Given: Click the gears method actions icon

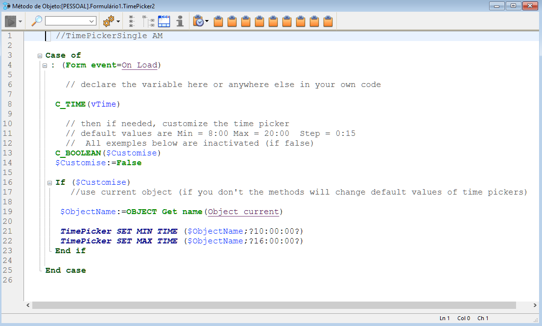Looking at the screenshot, I should (109, 21).
